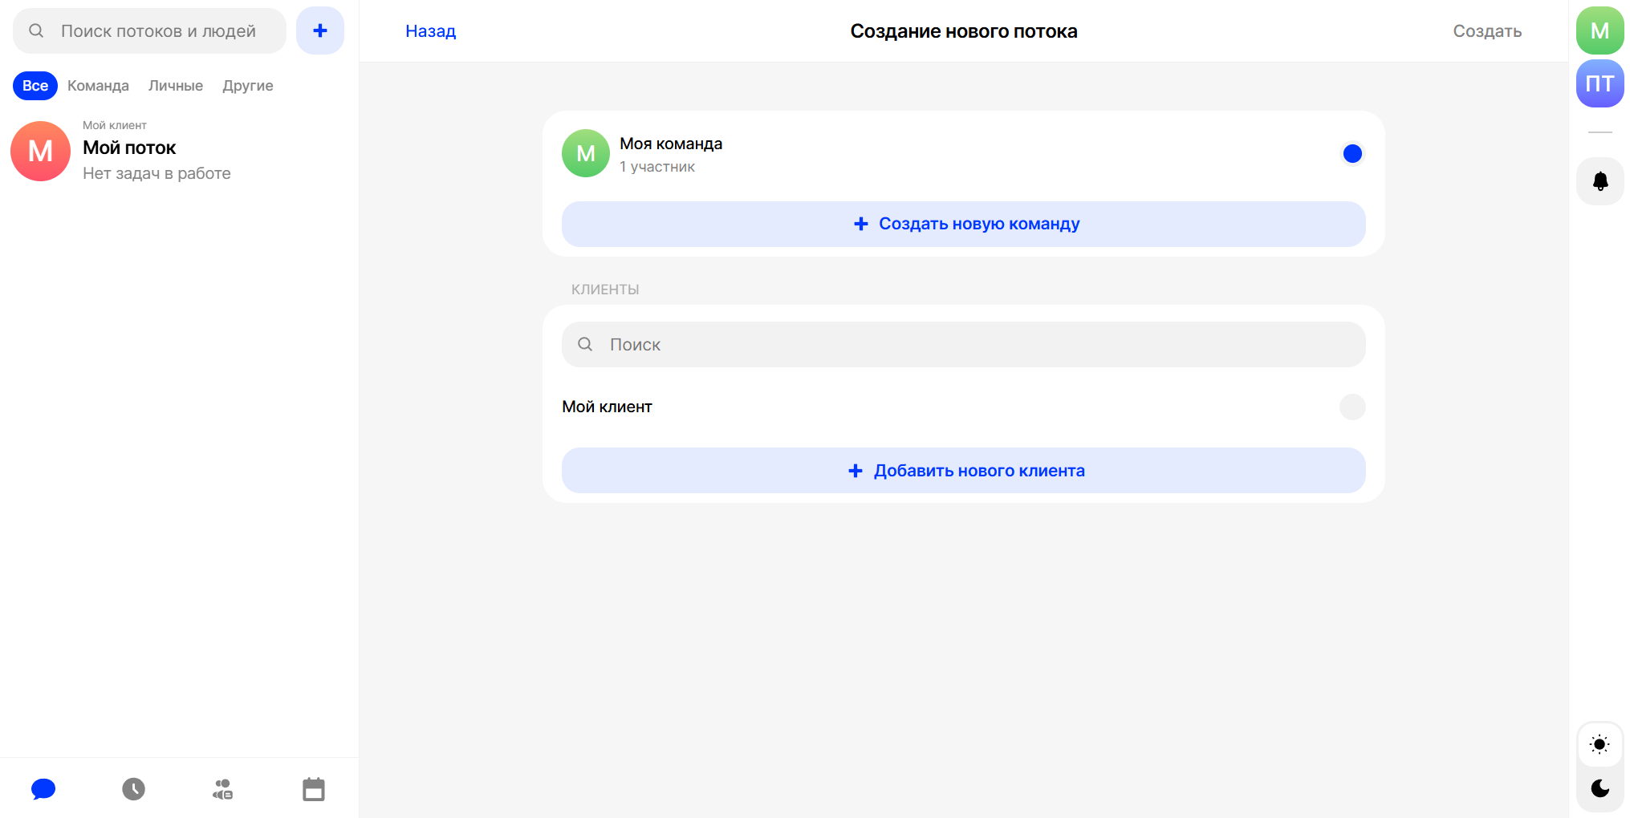Open the green M profile avatar
This screenshot has height=818, width=1630.
1600,30
